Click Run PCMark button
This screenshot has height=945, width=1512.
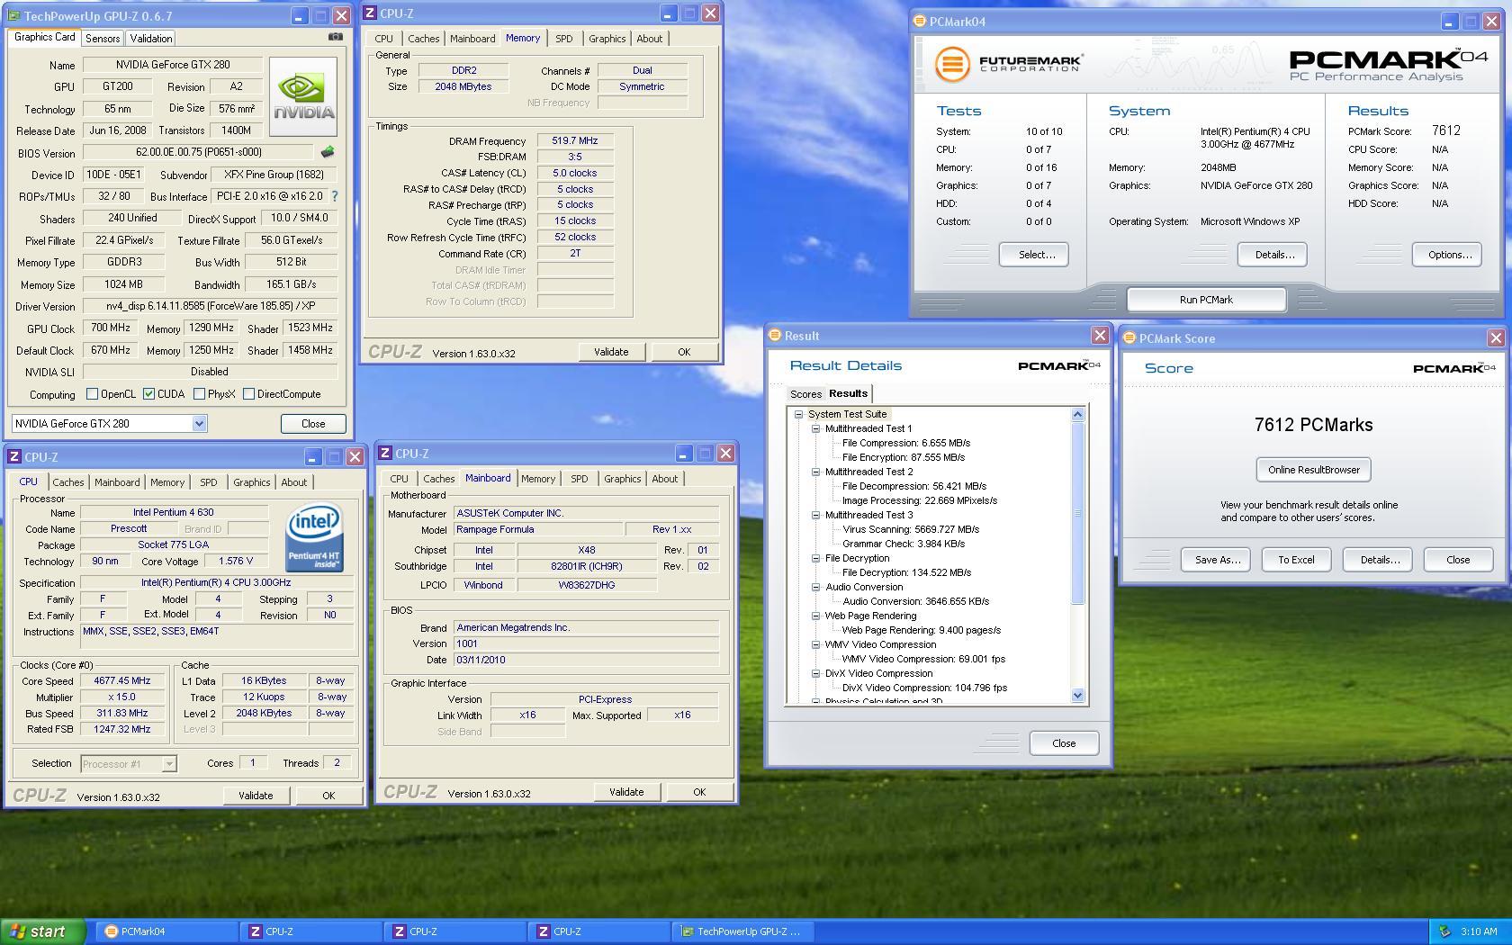tap(1206, 300)
